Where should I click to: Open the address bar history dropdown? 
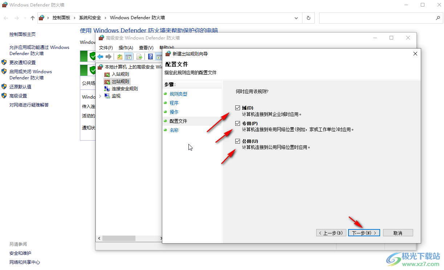pos(297,18)
